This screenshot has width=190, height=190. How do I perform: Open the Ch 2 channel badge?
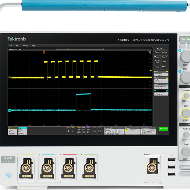(22, 131)
